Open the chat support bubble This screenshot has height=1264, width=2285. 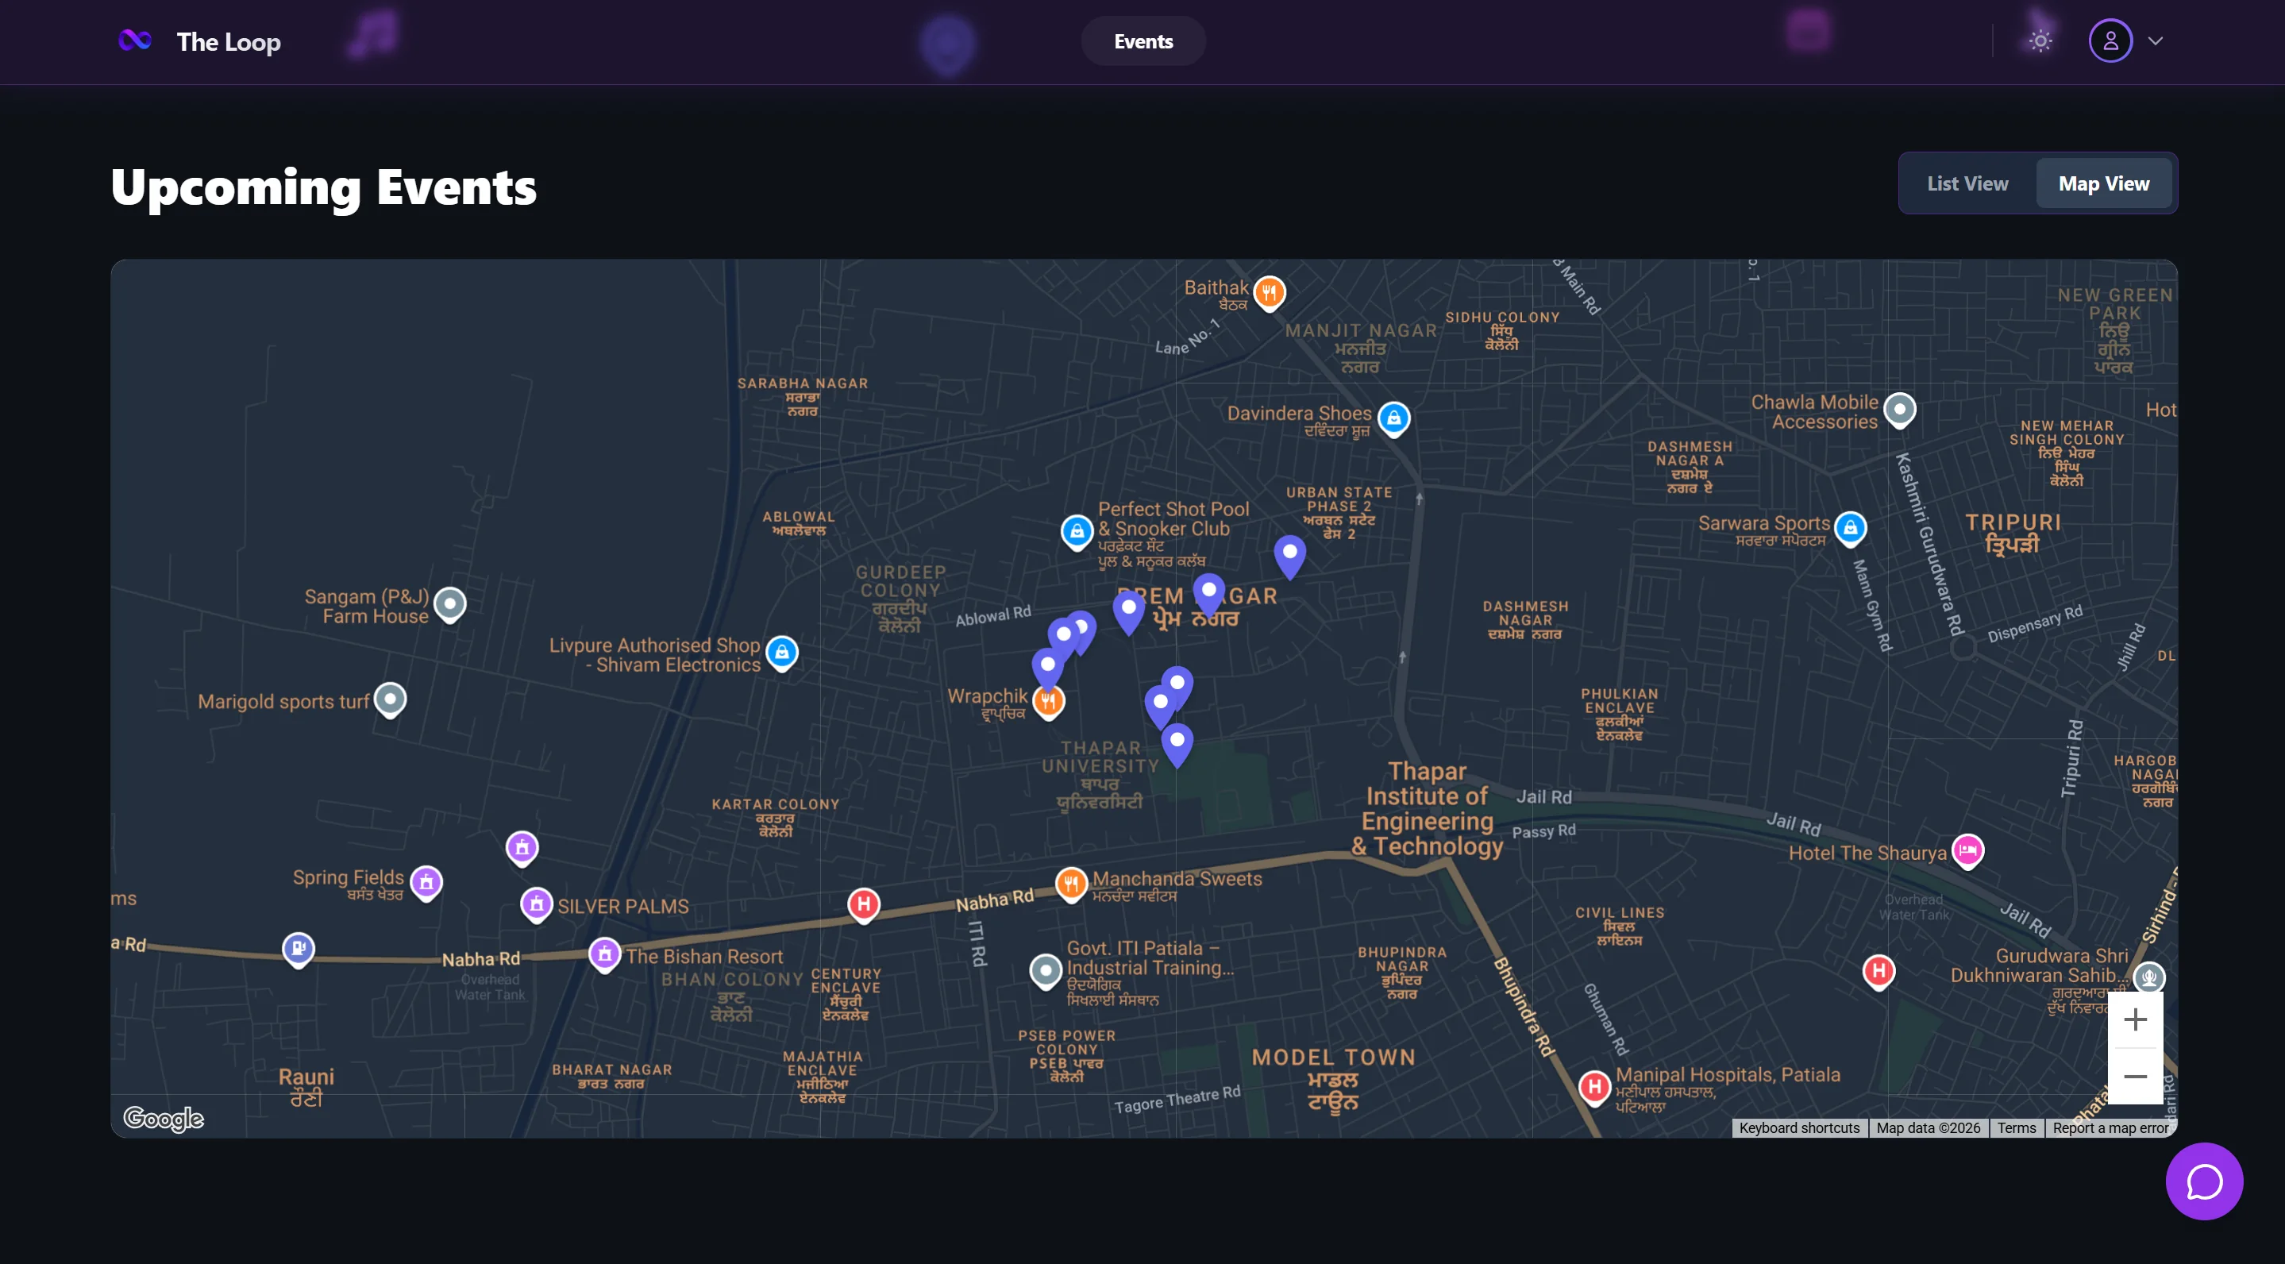(x=2204, y=1181)
